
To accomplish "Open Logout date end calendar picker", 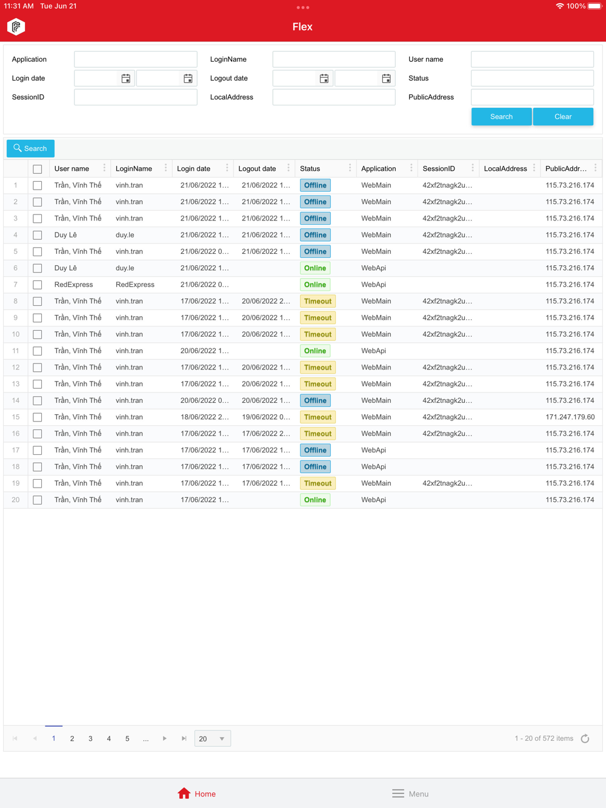I will coord(386,78).
